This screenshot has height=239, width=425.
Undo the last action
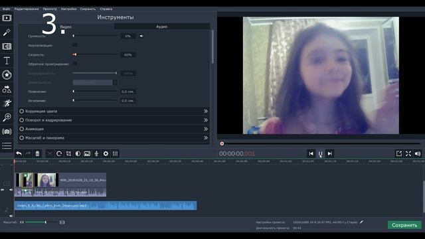pyautogui.click(x=19, y=153)
